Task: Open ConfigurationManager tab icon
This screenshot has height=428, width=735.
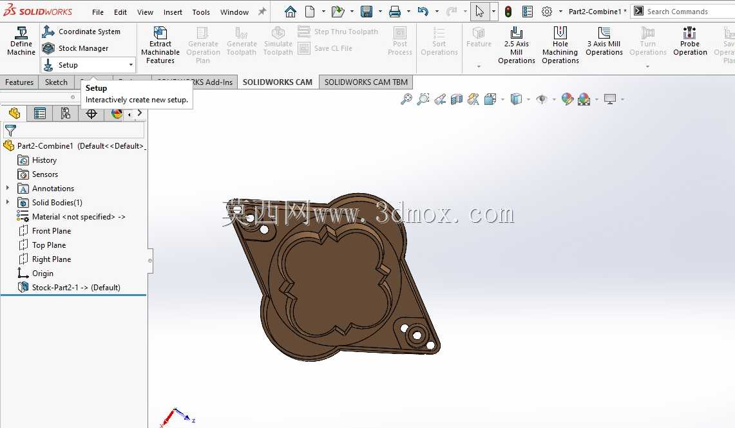Action: coord(65,113)
